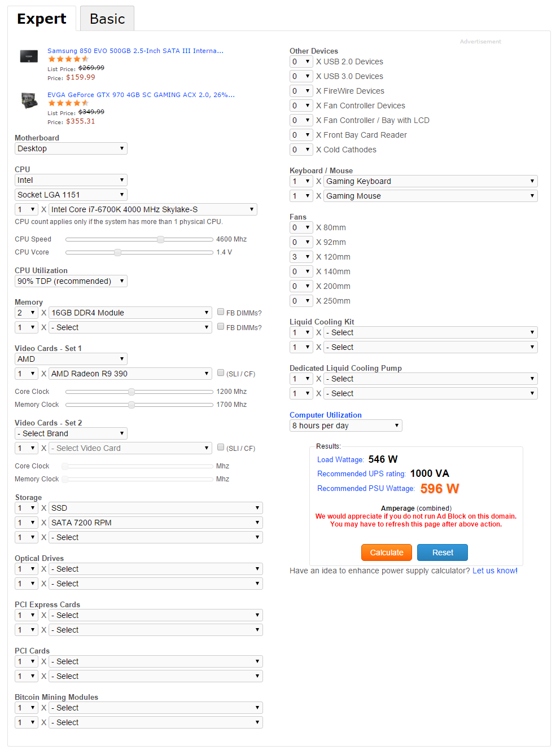This screenshot has height=750, width=556.
Task: Open the Motherboard type dropdown
Action: click(x=71, y=148)
